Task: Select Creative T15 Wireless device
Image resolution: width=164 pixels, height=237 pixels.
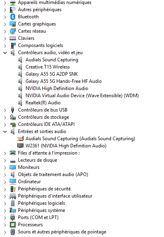Action: [48, 67]
